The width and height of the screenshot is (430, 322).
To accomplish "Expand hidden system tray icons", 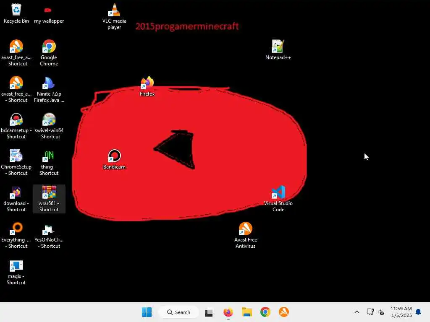I will pyautogui.click(x=357, y=312).
